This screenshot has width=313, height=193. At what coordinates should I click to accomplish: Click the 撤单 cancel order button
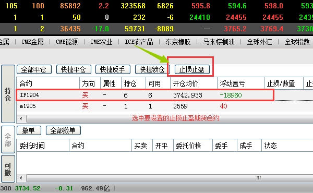(x=29, y=130)
